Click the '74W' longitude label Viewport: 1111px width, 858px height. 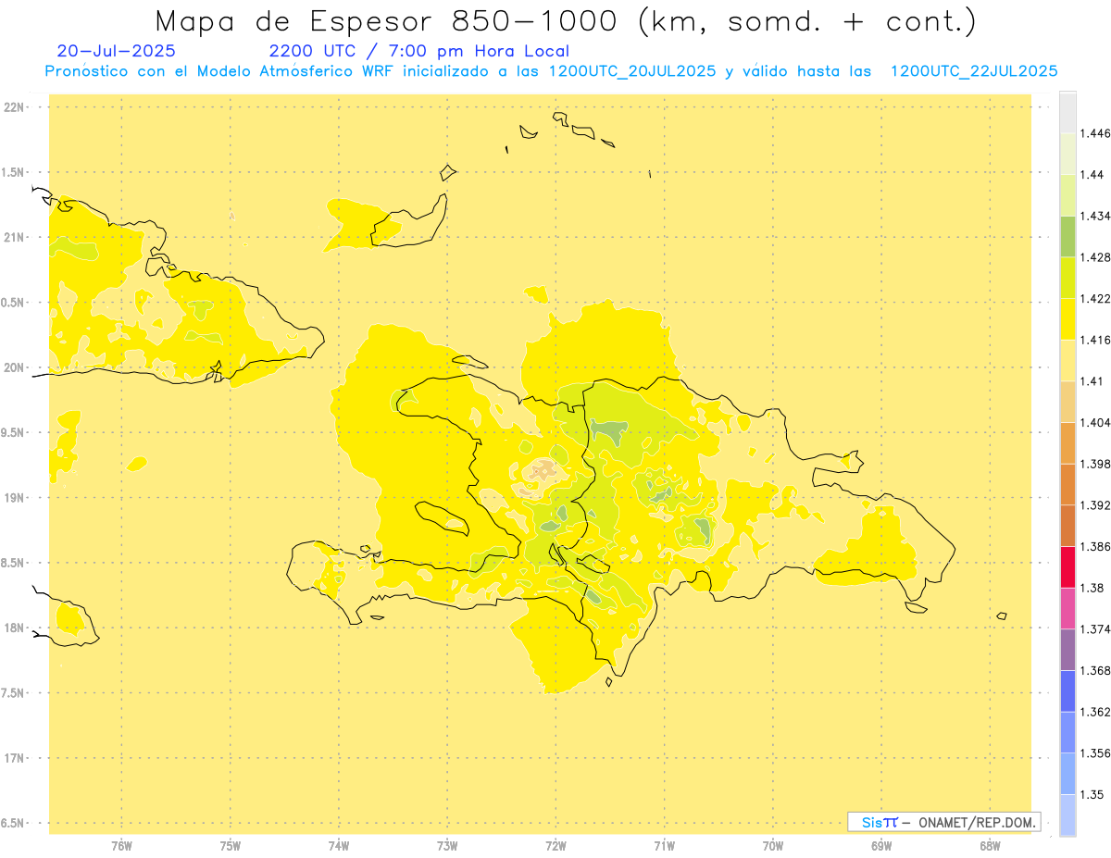pos(338,846)
